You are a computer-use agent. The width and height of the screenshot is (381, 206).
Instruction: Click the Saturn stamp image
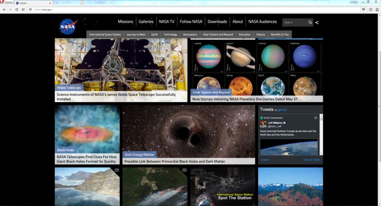(x=241, y=56)
